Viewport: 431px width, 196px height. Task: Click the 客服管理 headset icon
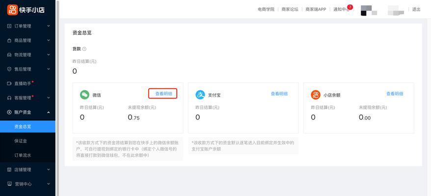click(9, 98)
